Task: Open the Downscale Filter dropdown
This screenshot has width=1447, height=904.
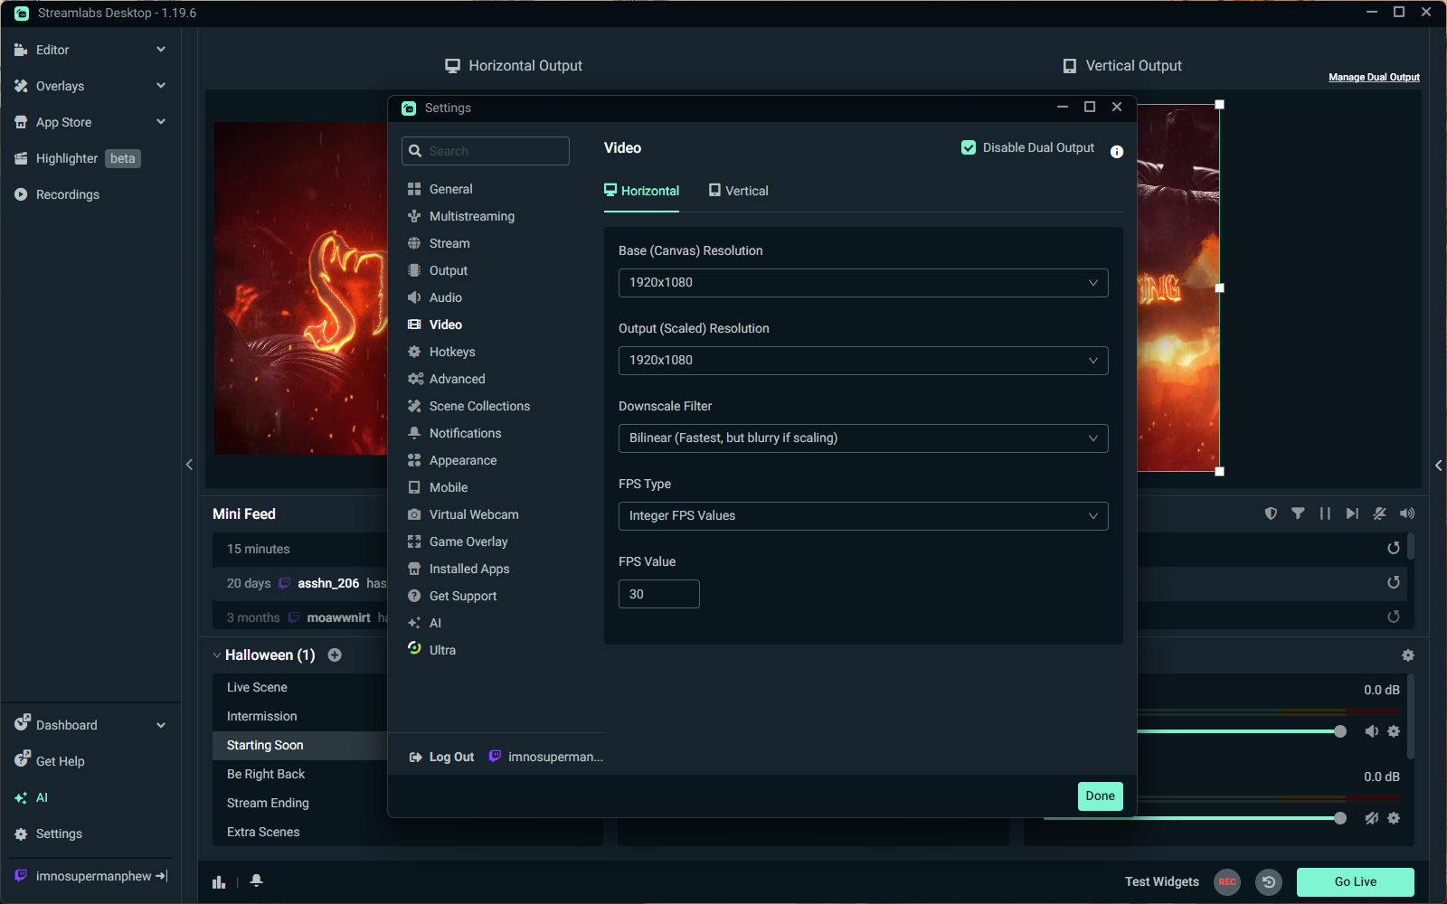Action: pos(863,438)
